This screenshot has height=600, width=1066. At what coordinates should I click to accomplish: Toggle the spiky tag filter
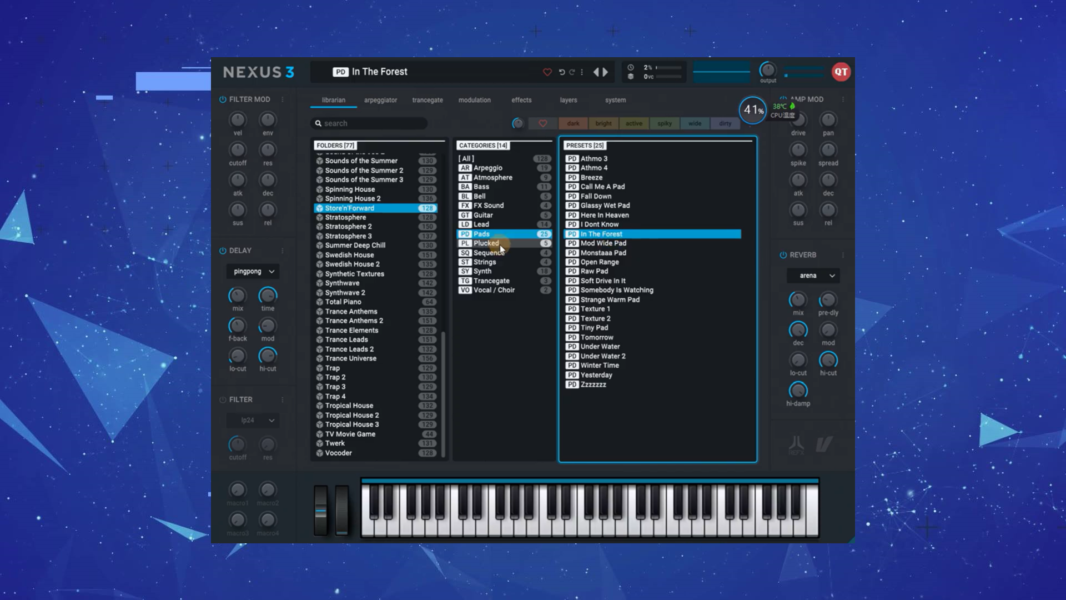pos(665,123)
